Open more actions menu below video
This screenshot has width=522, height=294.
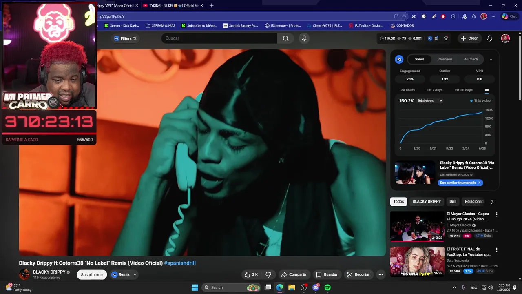point(381,274)
